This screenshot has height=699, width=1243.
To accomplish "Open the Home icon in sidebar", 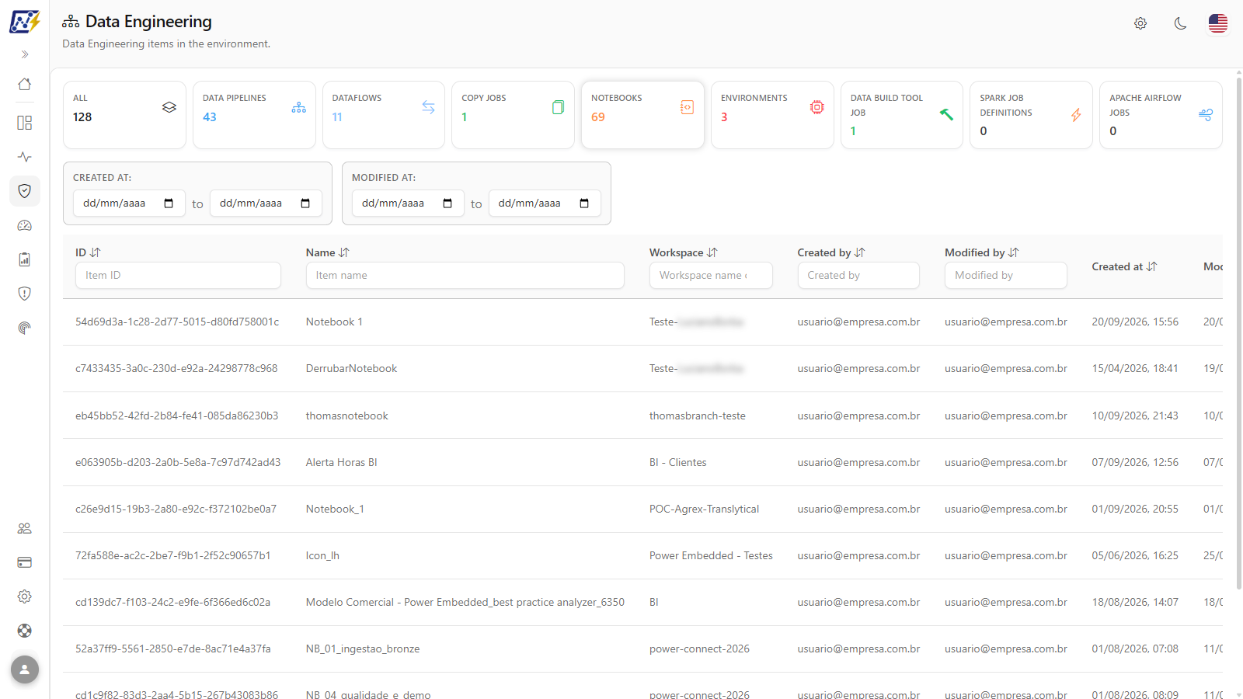I will [x=25, y=84].
